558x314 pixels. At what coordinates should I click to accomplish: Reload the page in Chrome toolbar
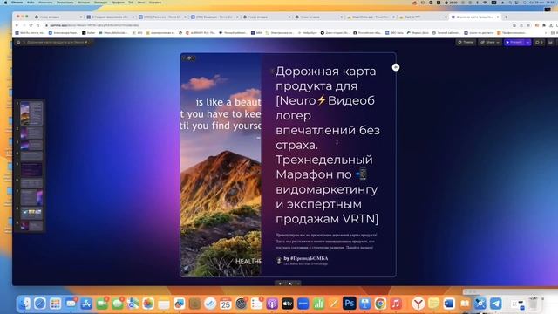click(31, 25)
